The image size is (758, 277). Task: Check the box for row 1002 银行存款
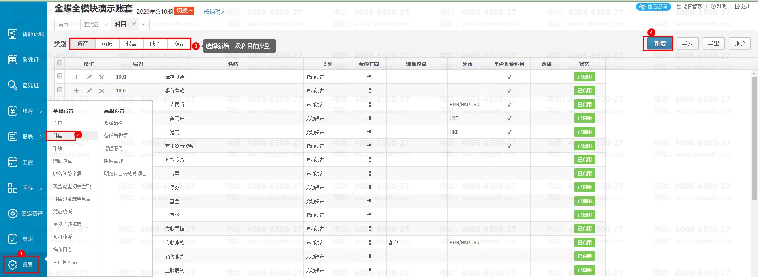[60, 90]
